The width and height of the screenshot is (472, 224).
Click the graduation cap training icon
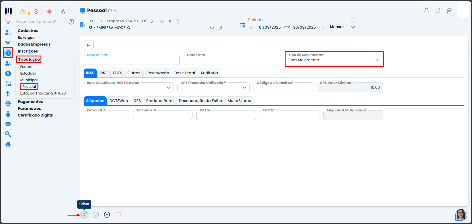point(449,11)
